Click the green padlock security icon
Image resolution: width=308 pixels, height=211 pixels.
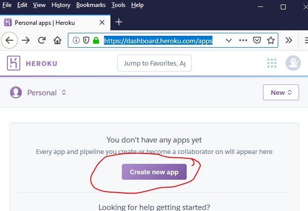tap(96, 40)
